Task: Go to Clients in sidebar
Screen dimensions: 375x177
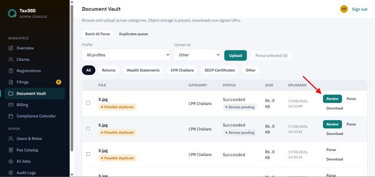Action: [35, 59]
